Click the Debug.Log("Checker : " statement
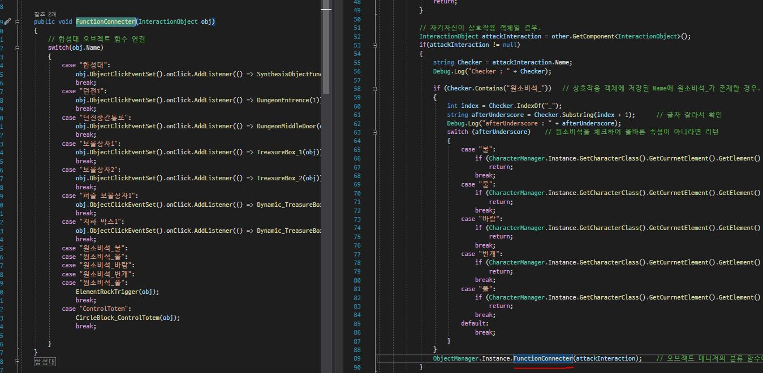This screenshot has height=373, width=763. (492, 71)
